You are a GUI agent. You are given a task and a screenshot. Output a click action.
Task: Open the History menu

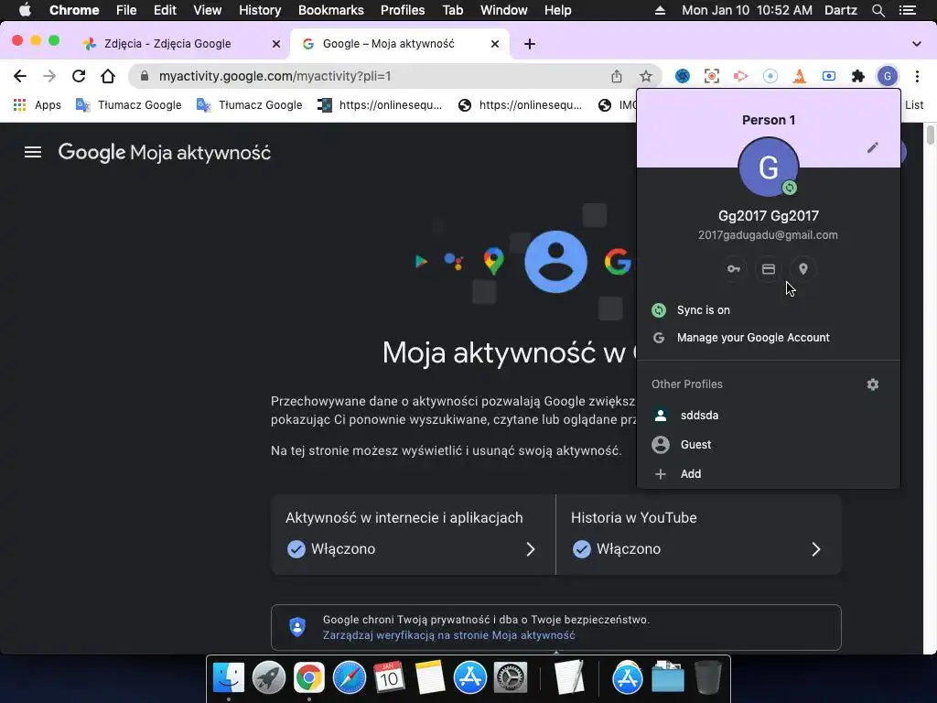260,10
